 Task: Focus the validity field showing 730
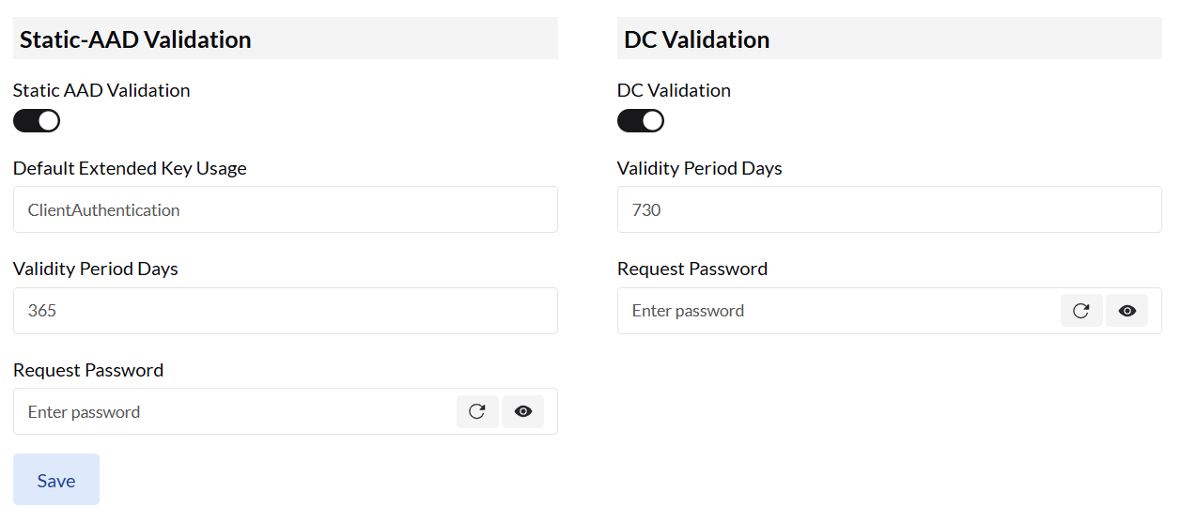[889, 209]
